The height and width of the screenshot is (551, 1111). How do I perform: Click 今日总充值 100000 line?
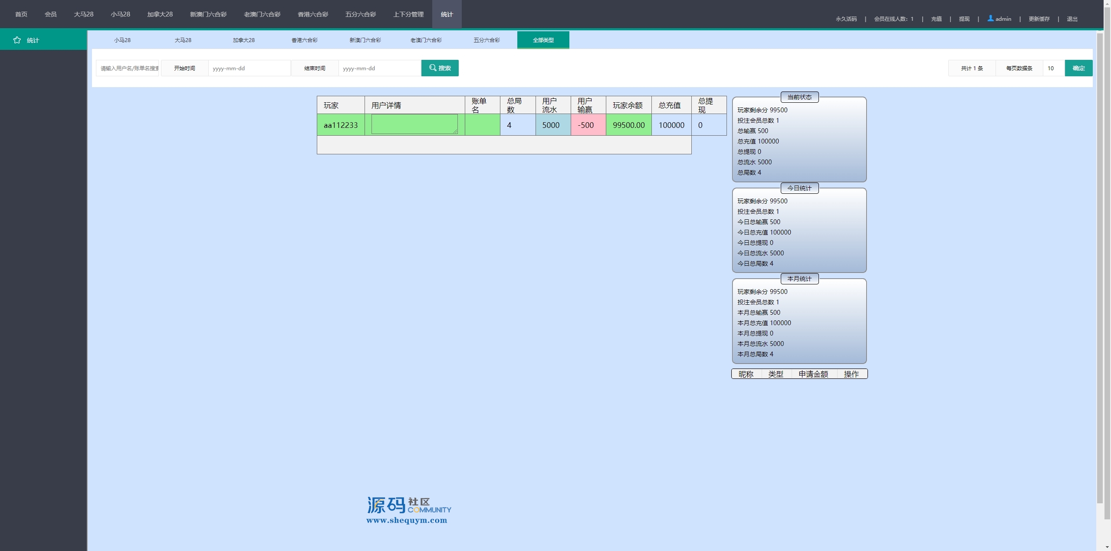764,232
